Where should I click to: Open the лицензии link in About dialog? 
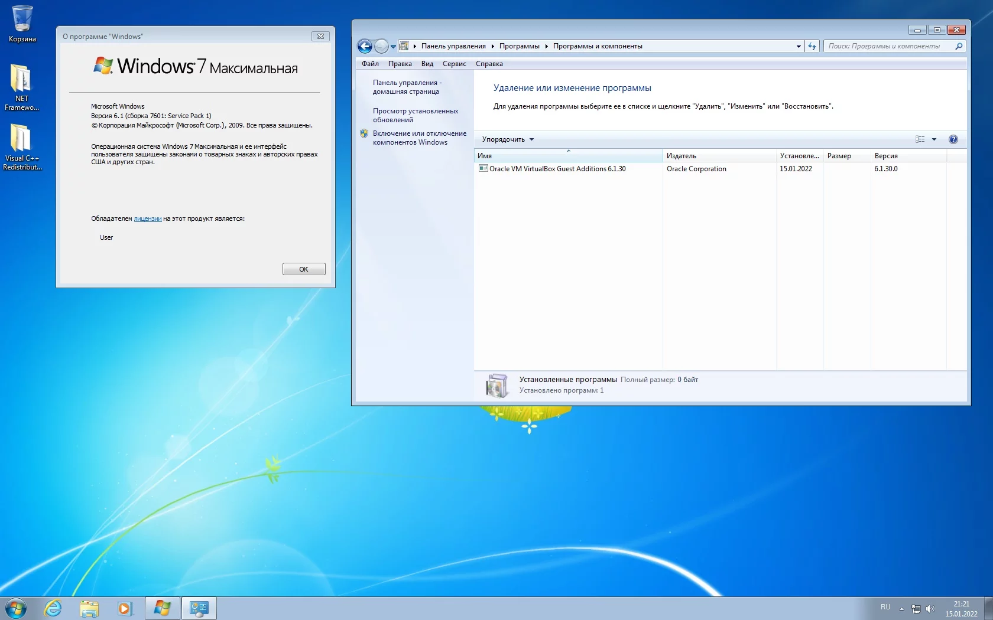pyautogui.click(x=148, y=218)
